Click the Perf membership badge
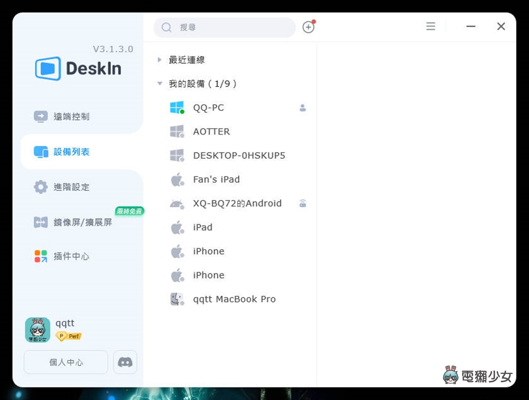 point(69,336)
